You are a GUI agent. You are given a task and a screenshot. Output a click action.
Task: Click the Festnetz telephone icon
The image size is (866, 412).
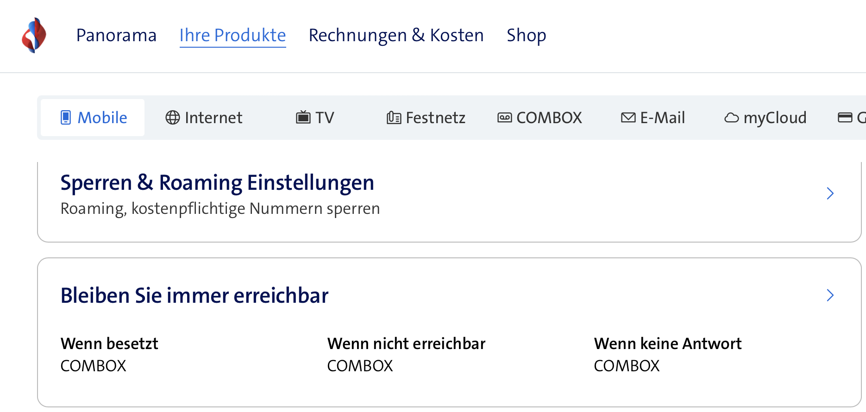click(394, 118)
